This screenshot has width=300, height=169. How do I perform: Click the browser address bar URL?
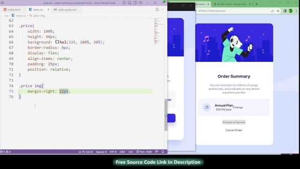pyautogui.click(x=212, y=11)
